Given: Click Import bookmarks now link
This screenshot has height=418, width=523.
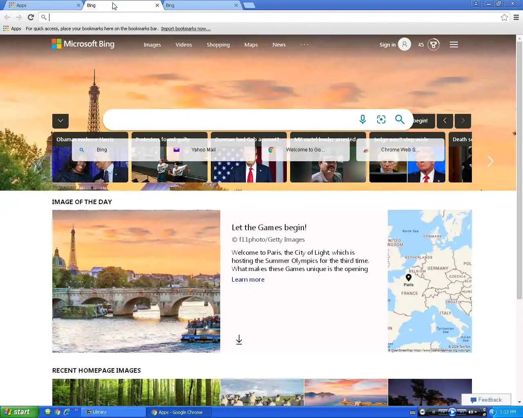Looking at the screenshot, I should click(186, 29).
